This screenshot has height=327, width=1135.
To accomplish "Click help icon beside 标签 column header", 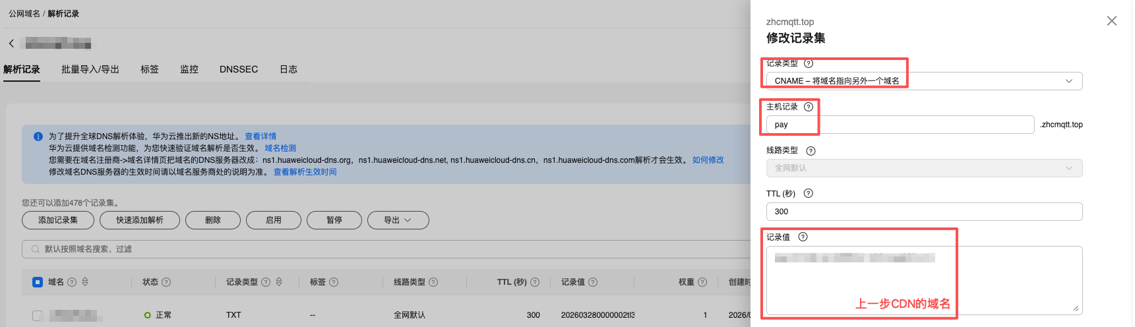I will (334, 282).
